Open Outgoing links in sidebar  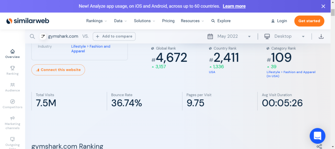13,143
